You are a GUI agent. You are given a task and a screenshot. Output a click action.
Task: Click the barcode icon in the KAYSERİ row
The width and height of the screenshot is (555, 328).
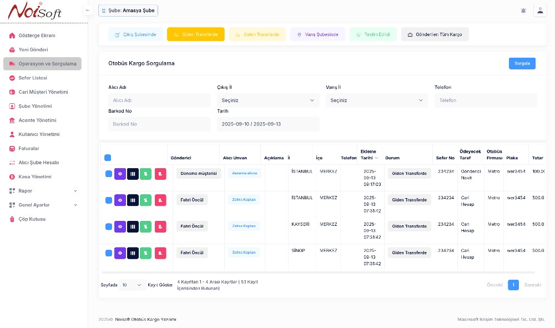[133, 226]
